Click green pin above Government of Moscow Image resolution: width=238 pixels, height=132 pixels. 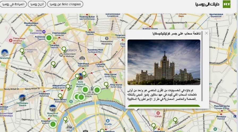click(64, 50)
